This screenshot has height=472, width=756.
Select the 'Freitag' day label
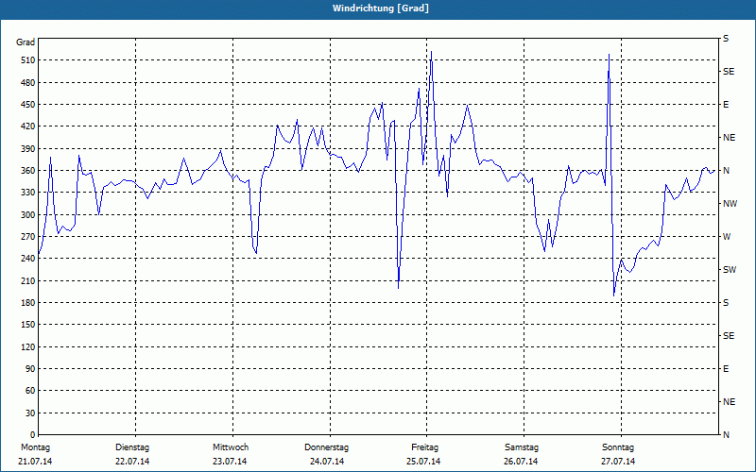tap(424, 447)
